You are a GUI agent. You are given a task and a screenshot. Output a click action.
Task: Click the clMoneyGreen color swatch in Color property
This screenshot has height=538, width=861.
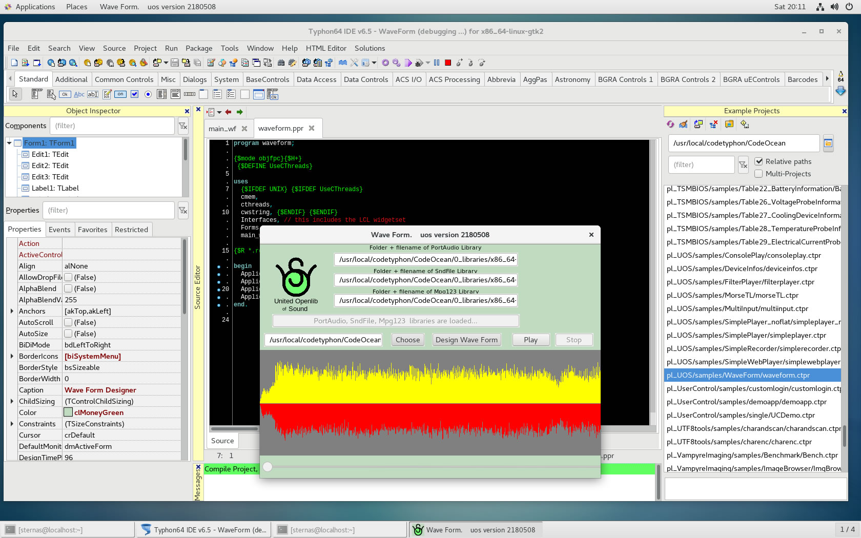click(68, 412)
